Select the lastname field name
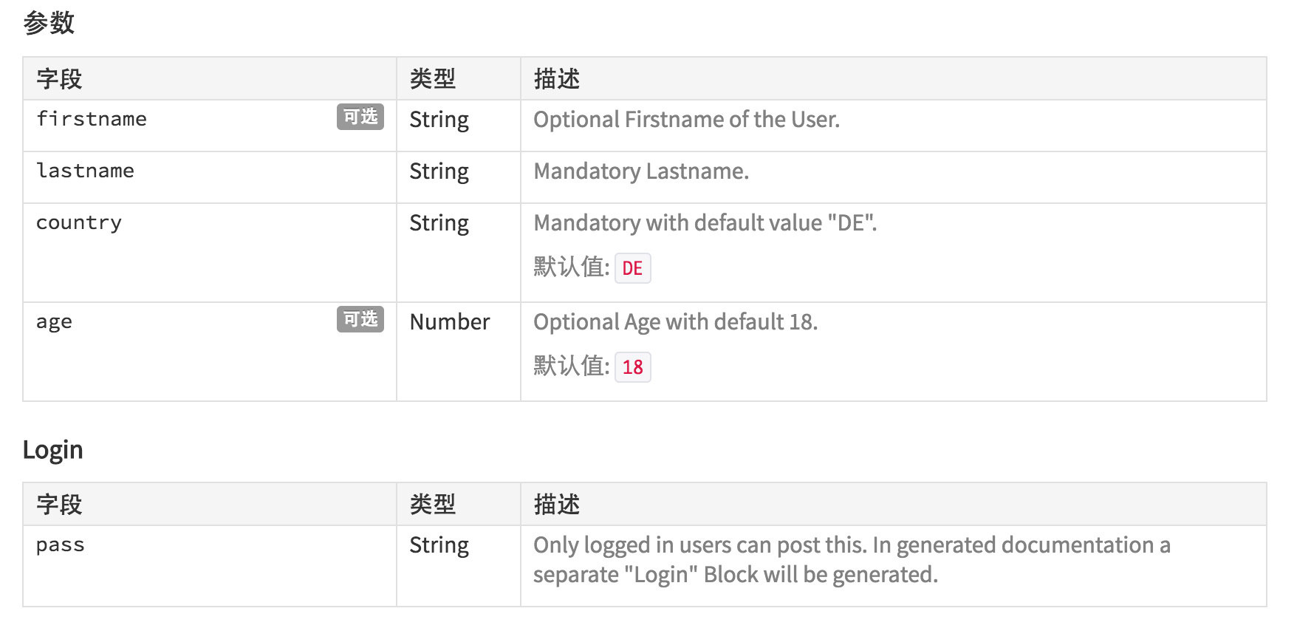This screenshot has width=1297, height=628. (x=85, y=171)
